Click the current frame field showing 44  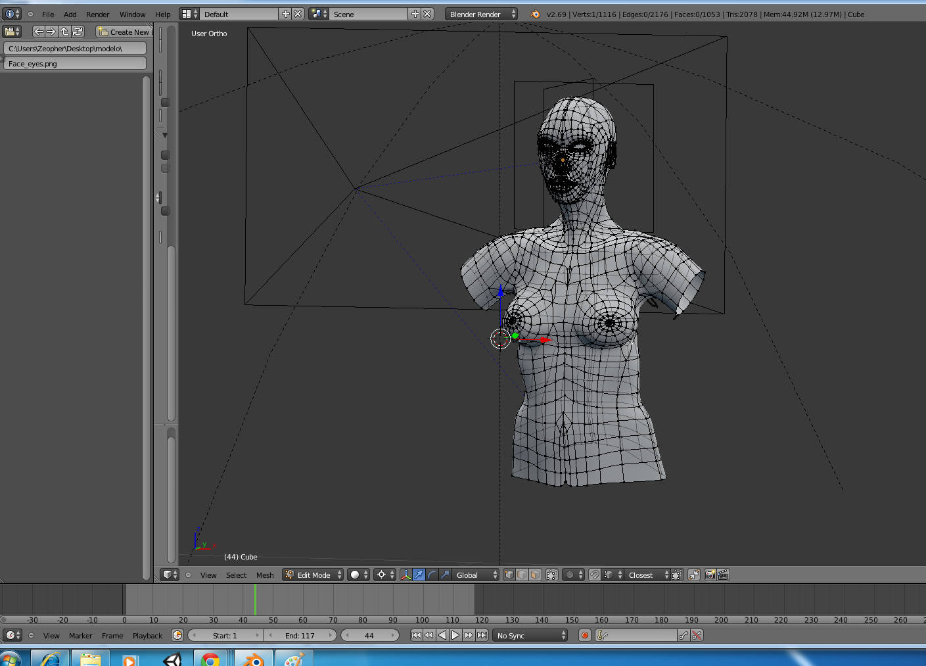click(369, 635)
